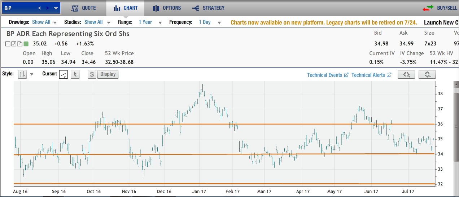Viewport: 459px width, 197px height.
Task: Click the IV Change value -3.75%
Action: click(408, 62)
